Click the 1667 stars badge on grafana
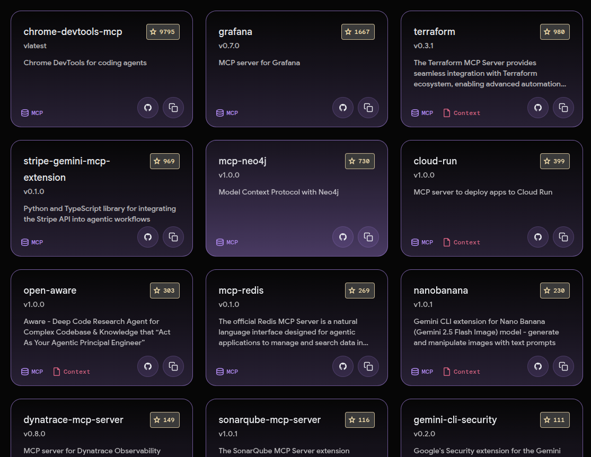 click(x=358, y=32)
